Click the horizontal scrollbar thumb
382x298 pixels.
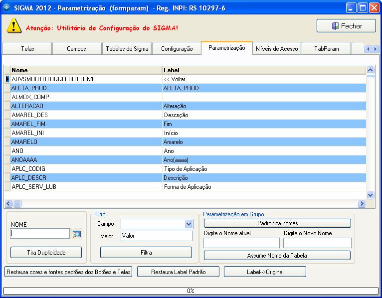[x=17, y=203]
